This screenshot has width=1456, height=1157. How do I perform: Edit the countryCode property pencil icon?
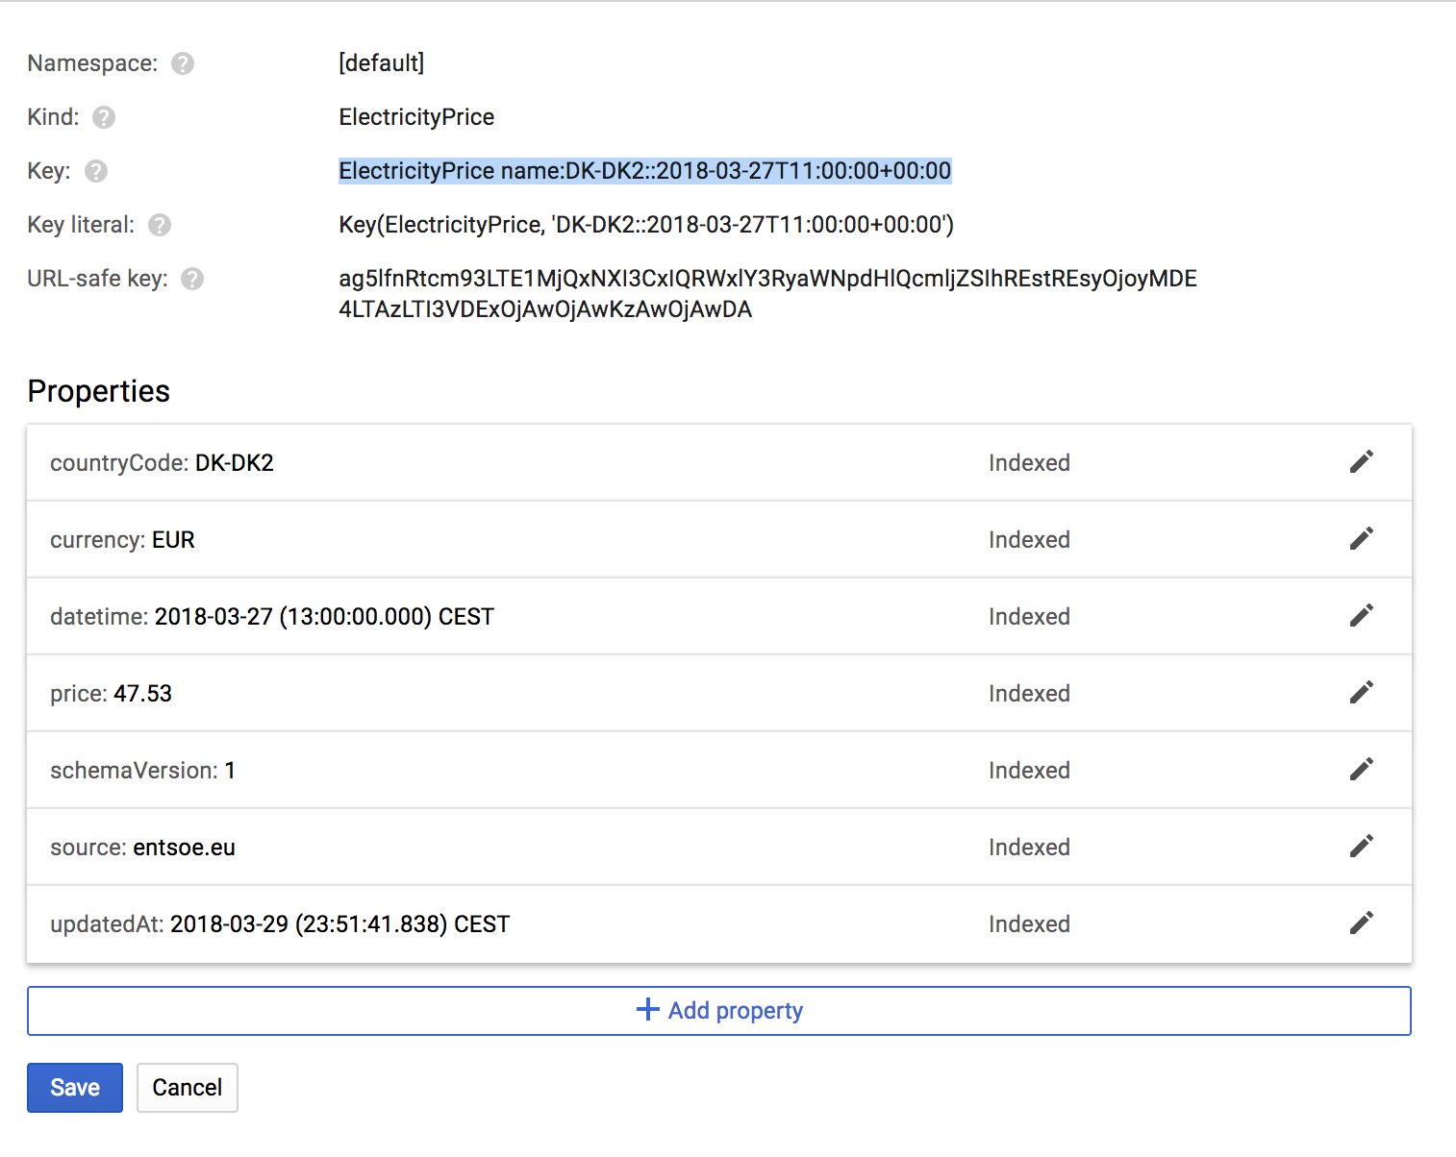pyautogui.click(x=1361, y=462)
